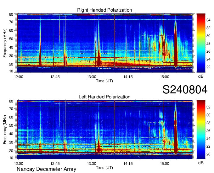This screenshot has width=214, height=173.
Task: Click the 26 label on the right-handed plot's color scale
Action: point(208,51)
